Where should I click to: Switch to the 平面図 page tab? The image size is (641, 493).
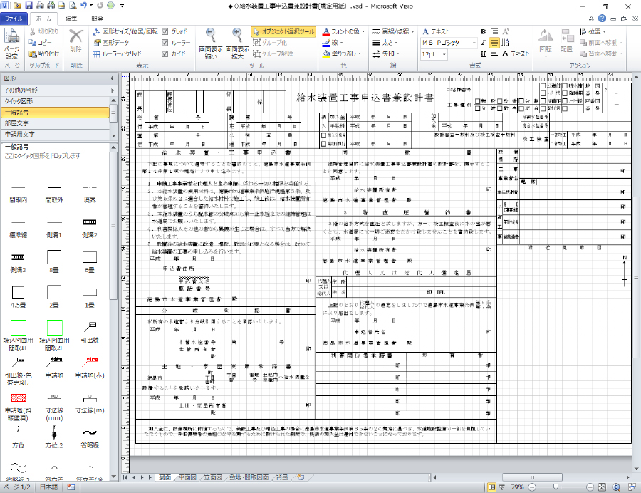pos(187,477)
